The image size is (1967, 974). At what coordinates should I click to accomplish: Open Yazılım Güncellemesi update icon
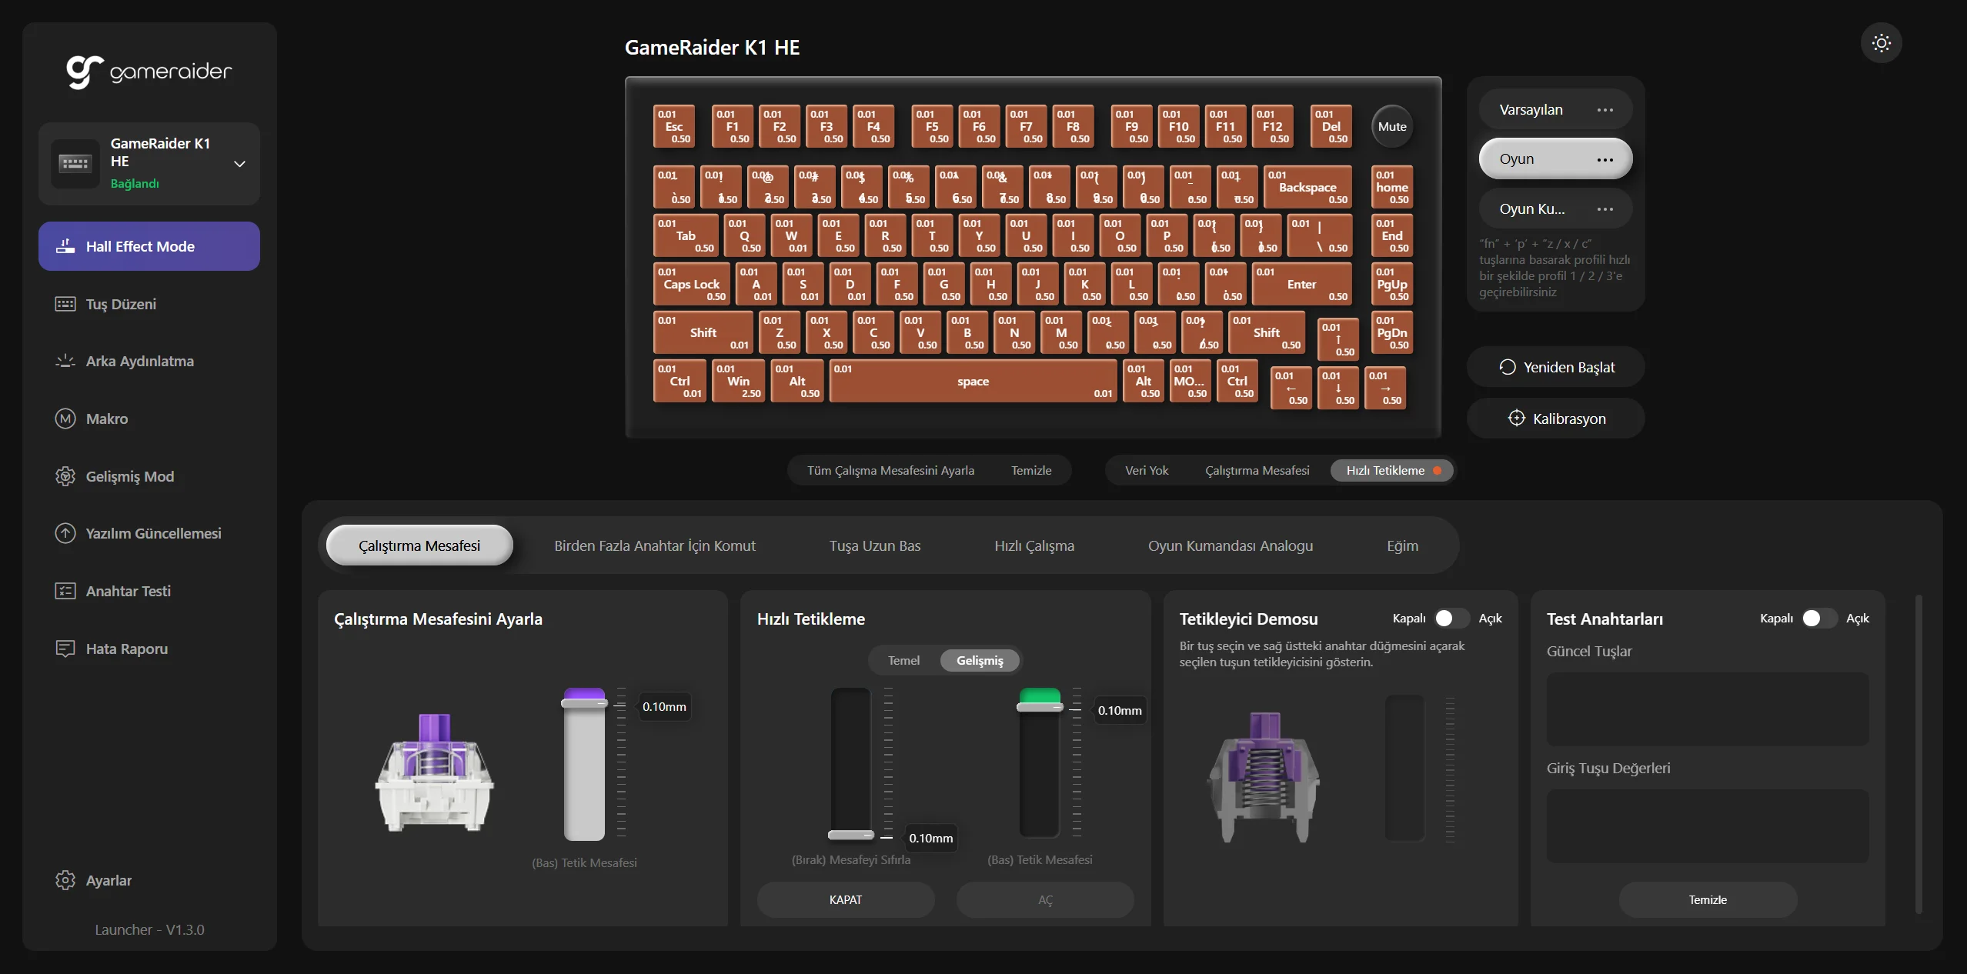pos(65,533)
